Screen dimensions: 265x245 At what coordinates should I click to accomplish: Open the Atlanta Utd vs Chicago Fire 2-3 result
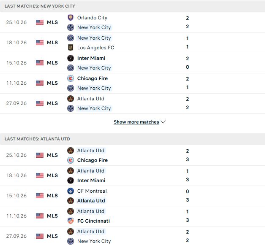pos(133,155)
